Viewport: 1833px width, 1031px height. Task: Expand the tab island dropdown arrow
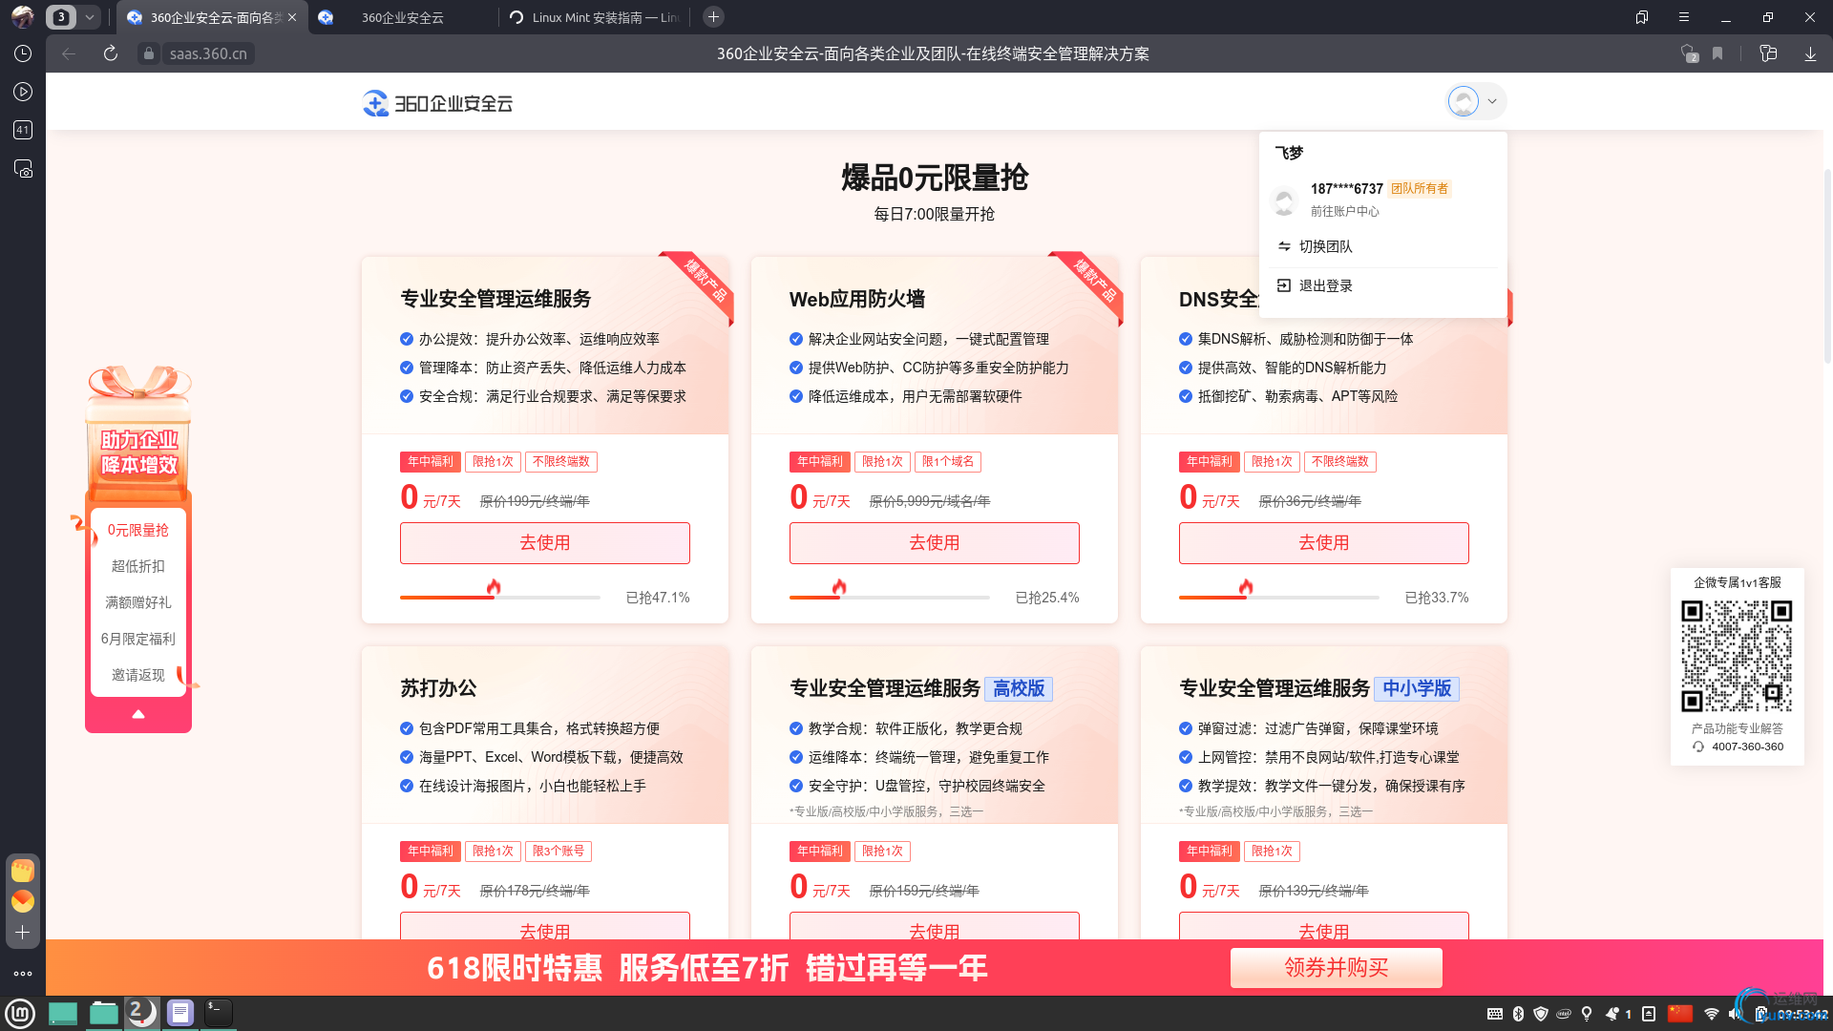90,17
